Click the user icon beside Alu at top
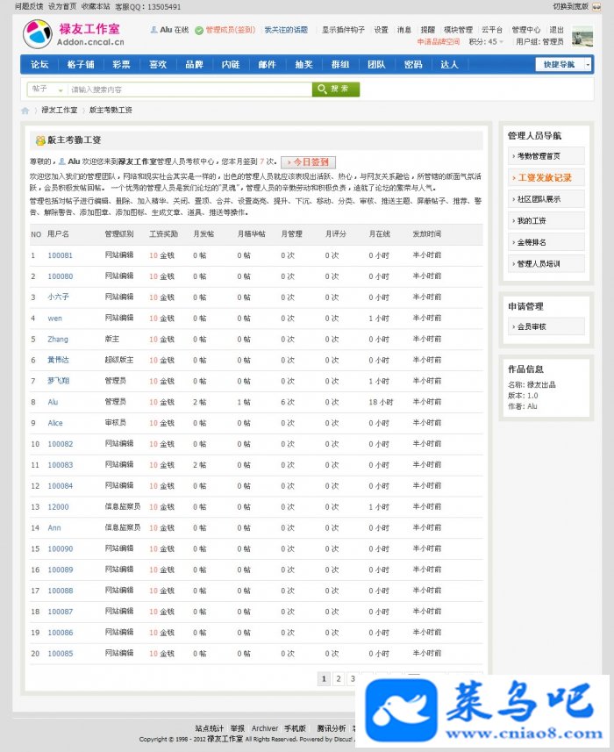The width and height of the screenshot is (614, 752). point(153,30)
